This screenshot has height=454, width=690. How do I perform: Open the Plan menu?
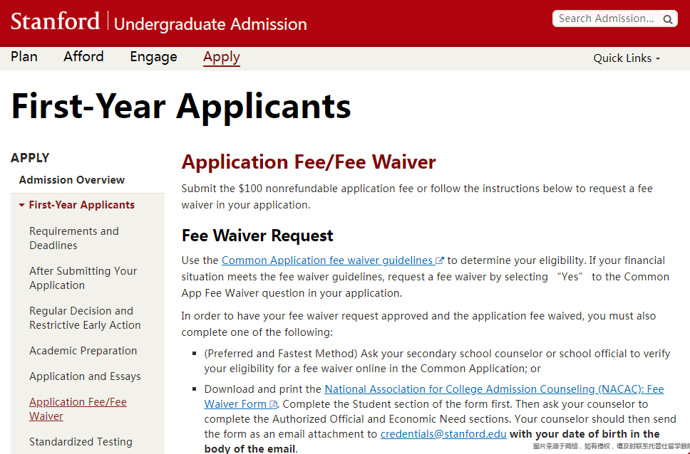coord(24,57)
